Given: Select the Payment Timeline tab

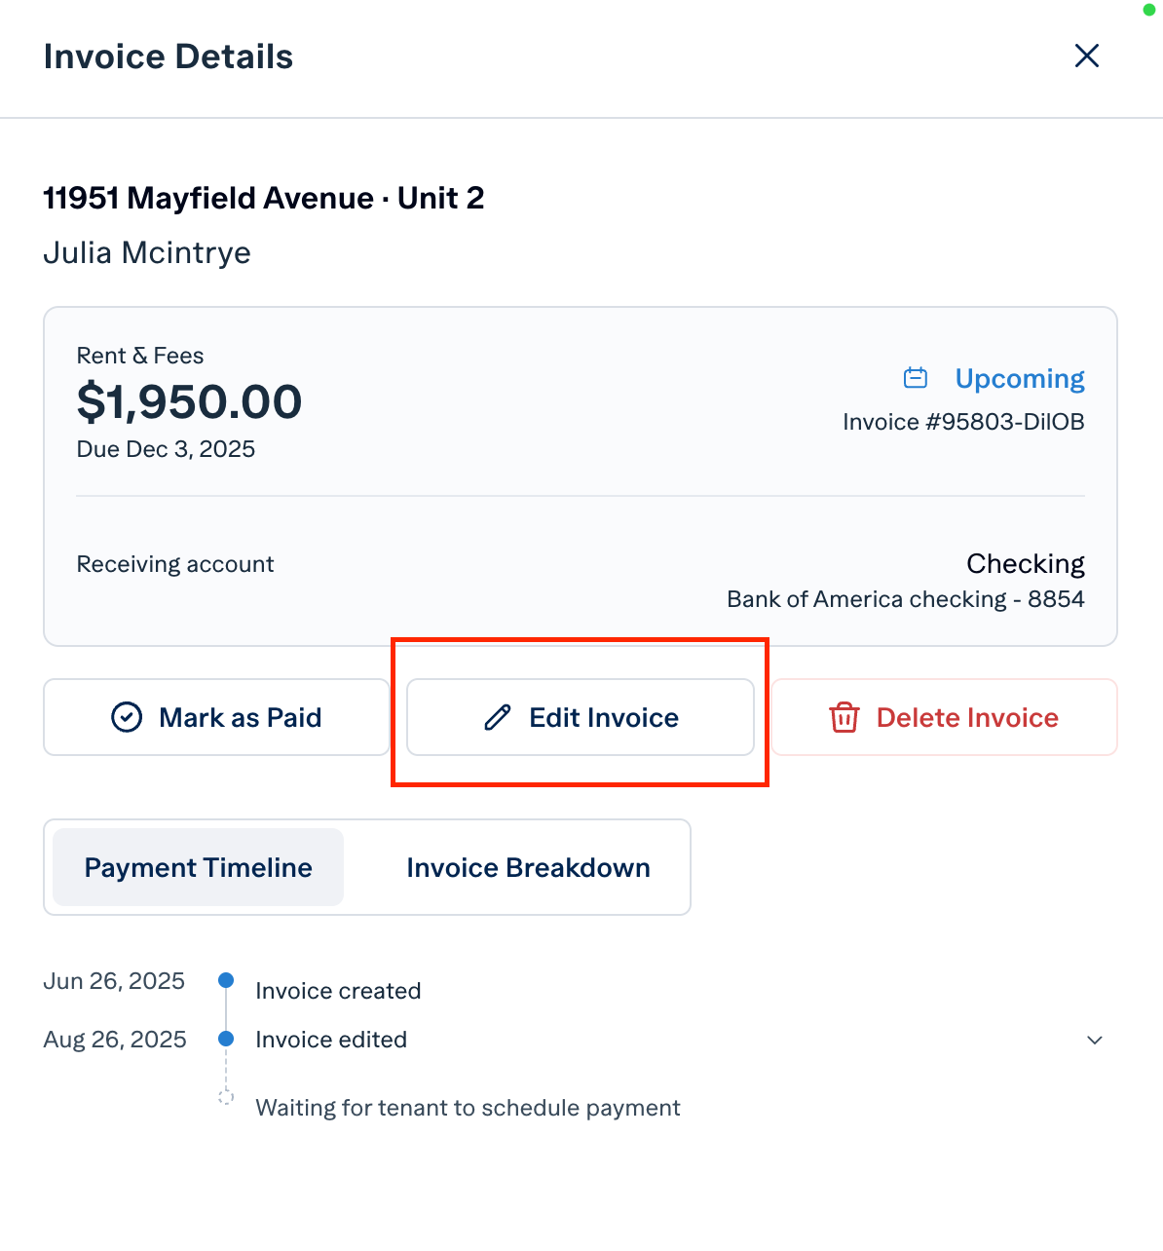Looking at the screenshot, I should click(x=199, y=867).
